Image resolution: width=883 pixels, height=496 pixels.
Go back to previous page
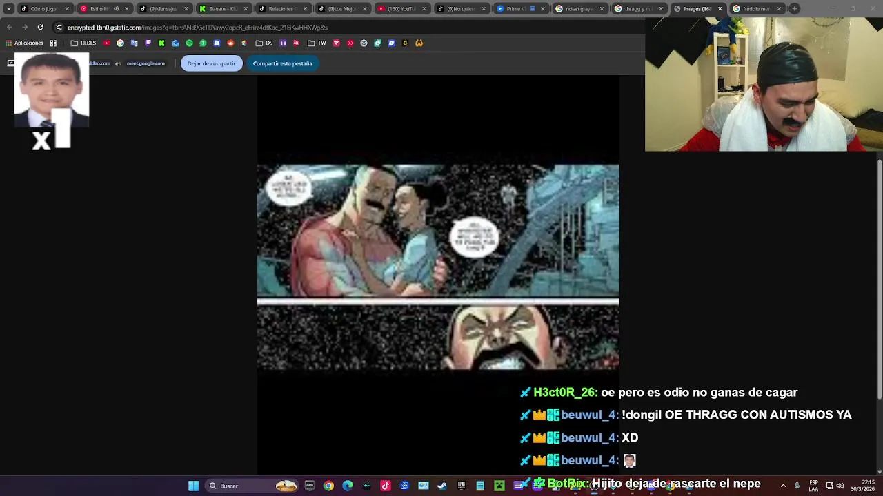click(9, 28)
